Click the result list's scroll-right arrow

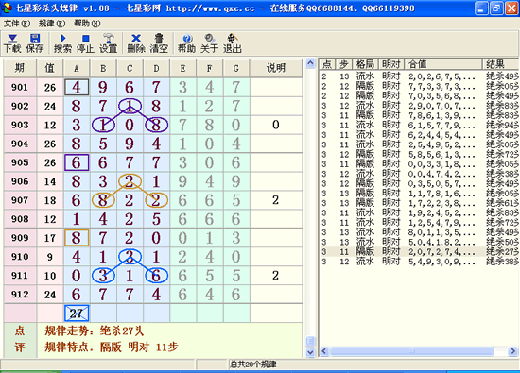(513, 351)
